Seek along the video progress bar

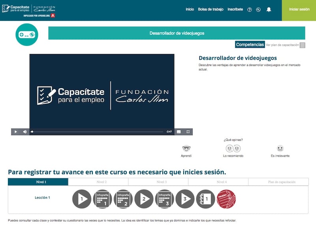[97, 132]
